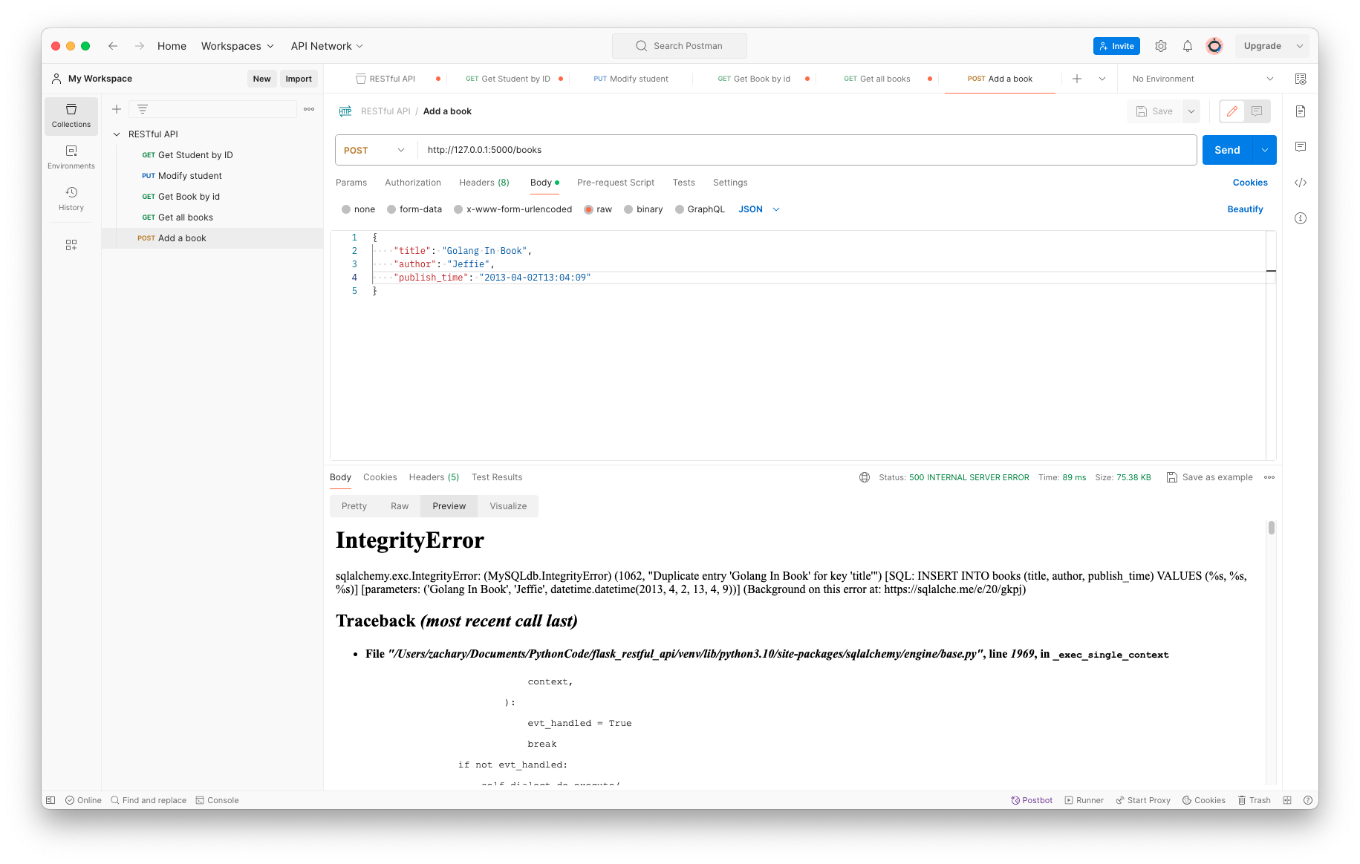Image resolution: width=1360 pixels, height=864 pixels.
Task: Open the configure workspace sidebar grid icon
Action: [x=71, y=245]
